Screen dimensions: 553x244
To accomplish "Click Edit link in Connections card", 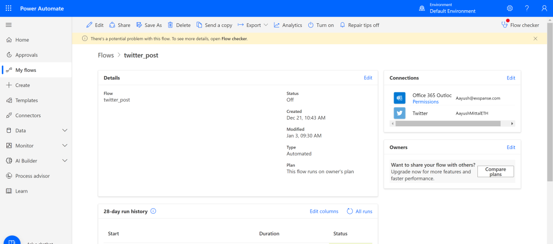I will pyautogui.click(x=511, y=78).
